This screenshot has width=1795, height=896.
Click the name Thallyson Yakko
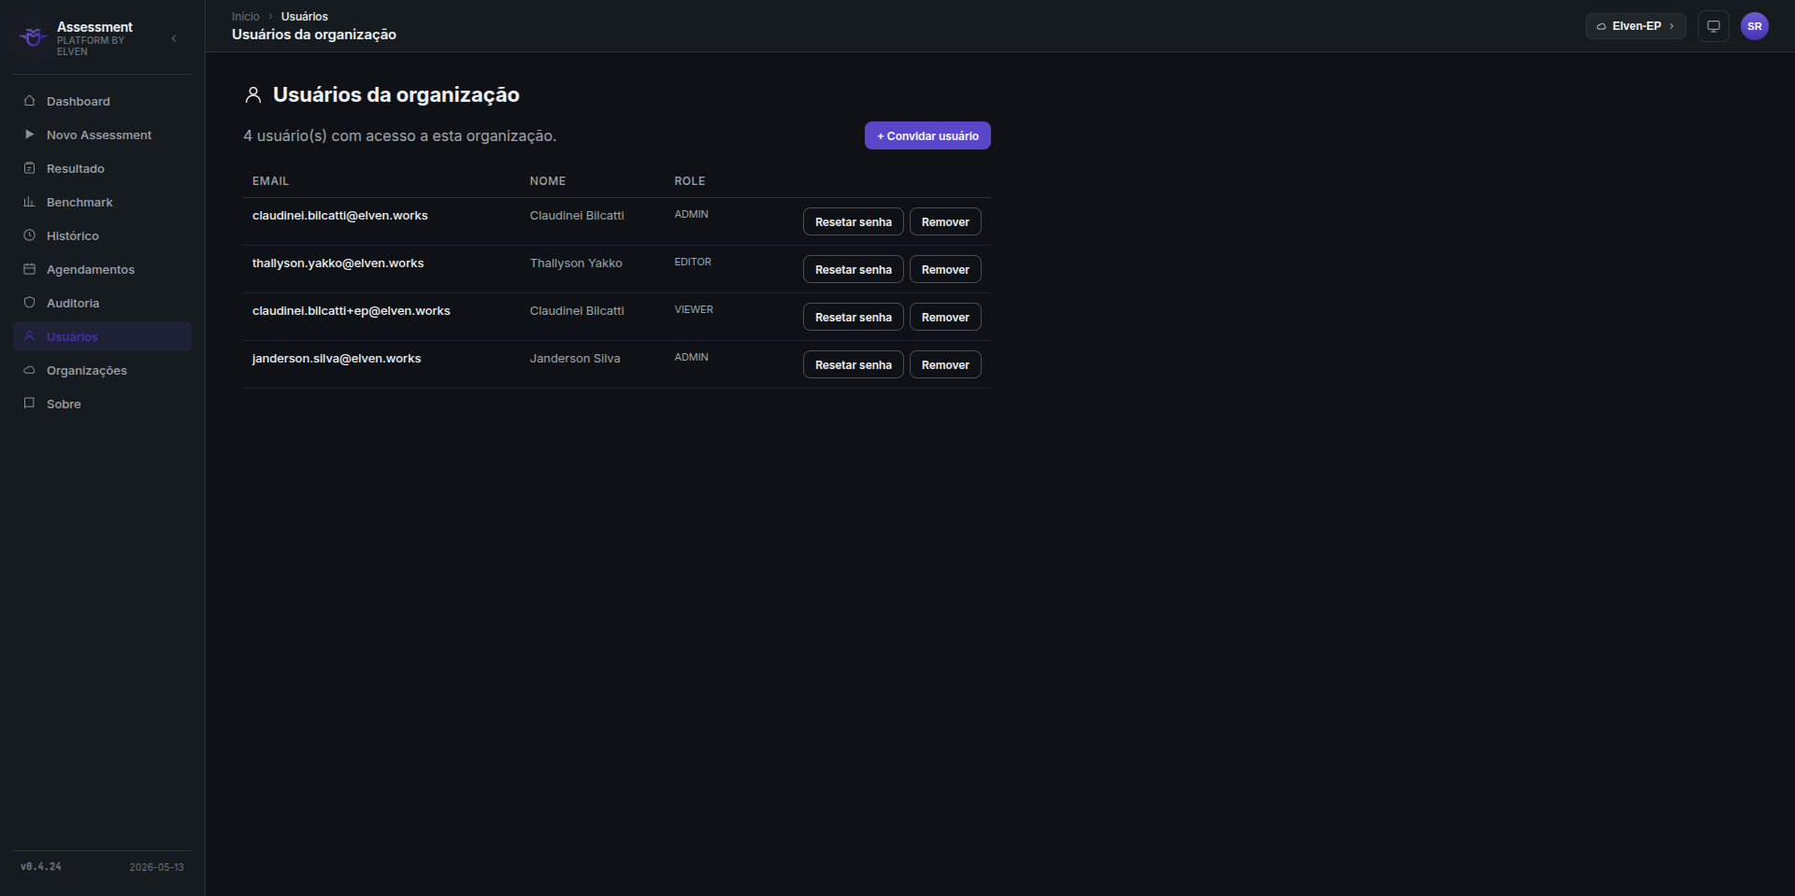click(x=576, y=263)
